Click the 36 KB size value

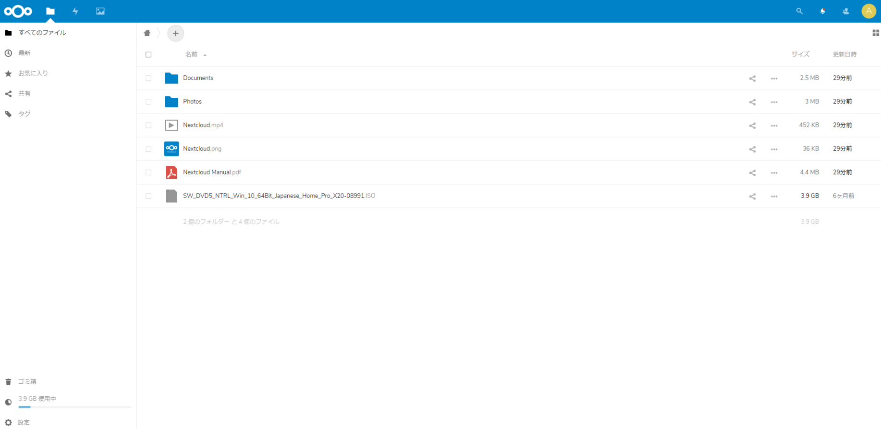(811, 148)
